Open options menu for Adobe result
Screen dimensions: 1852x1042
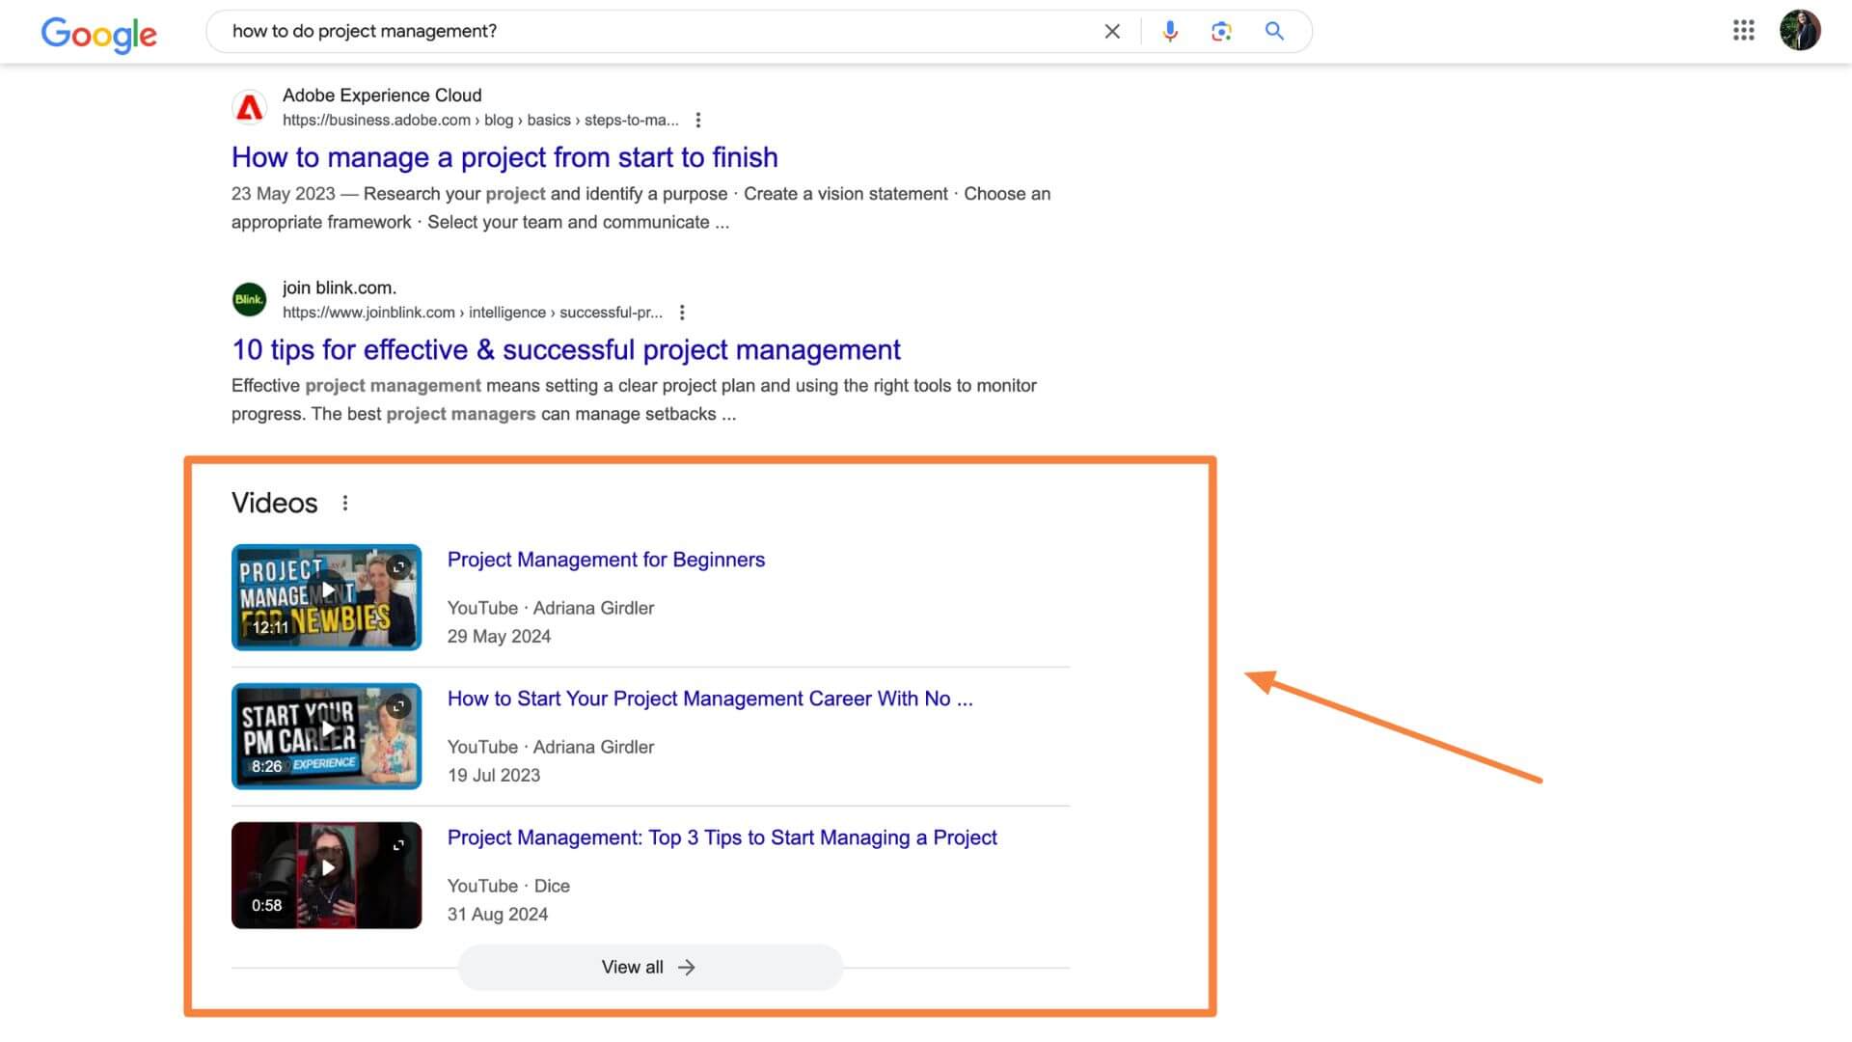(698, 121)
